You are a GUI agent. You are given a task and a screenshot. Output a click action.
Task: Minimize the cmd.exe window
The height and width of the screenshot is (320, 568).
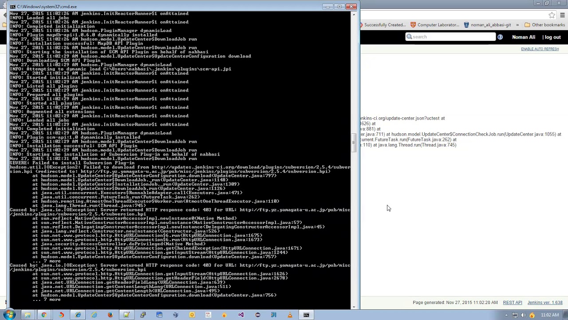coord(328,7)
